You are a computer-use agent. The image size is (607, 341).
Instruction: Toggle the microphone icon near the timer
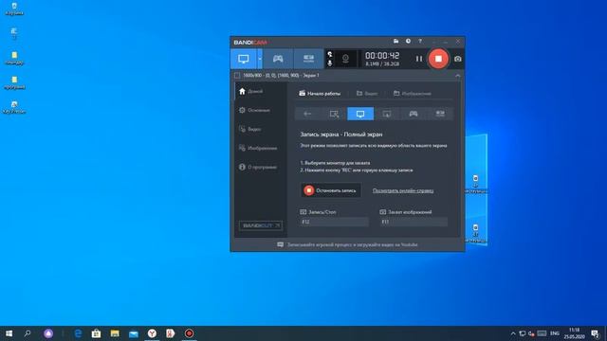tap(330, 63)
